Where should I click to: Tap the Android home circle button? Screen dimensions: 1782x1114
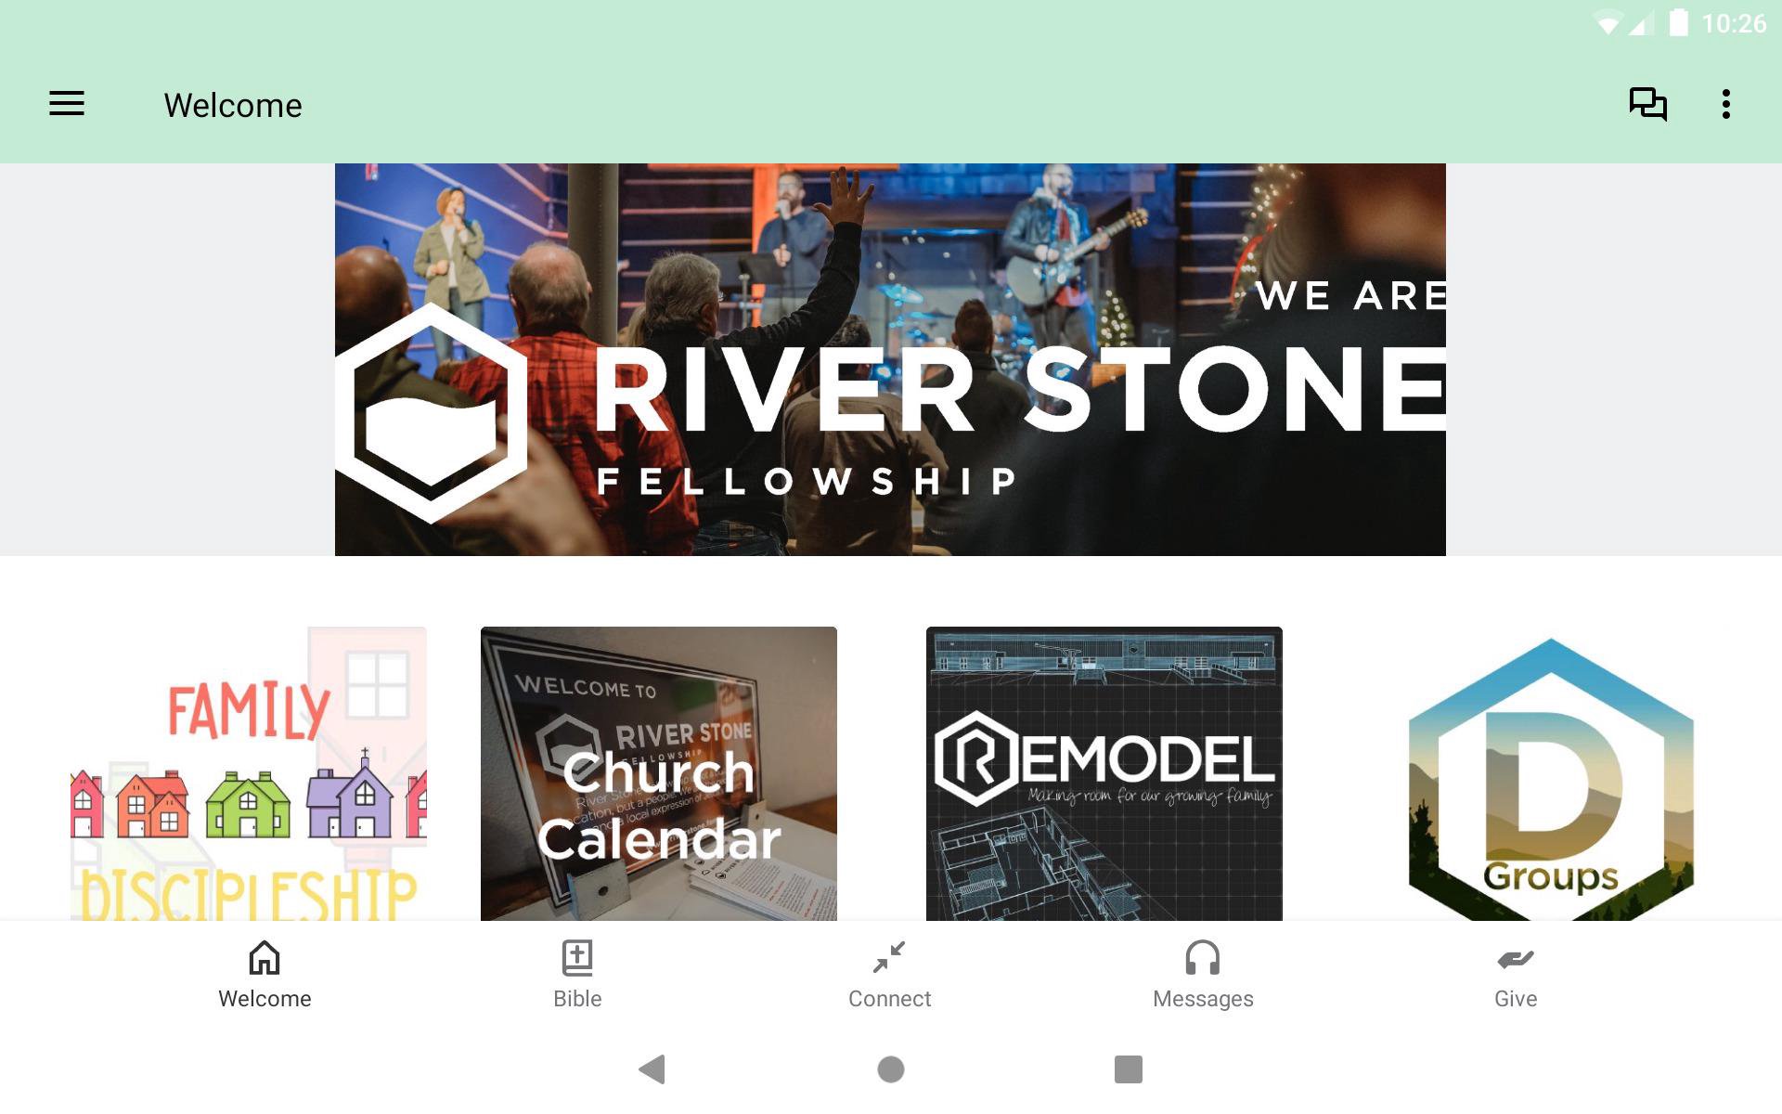(x=891, y=1069)
